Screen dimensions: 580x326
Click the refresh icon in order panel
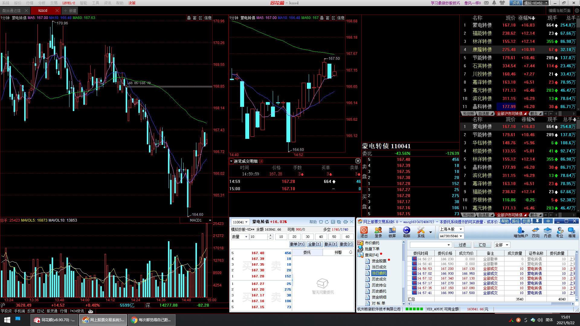(x=327, y=222)
